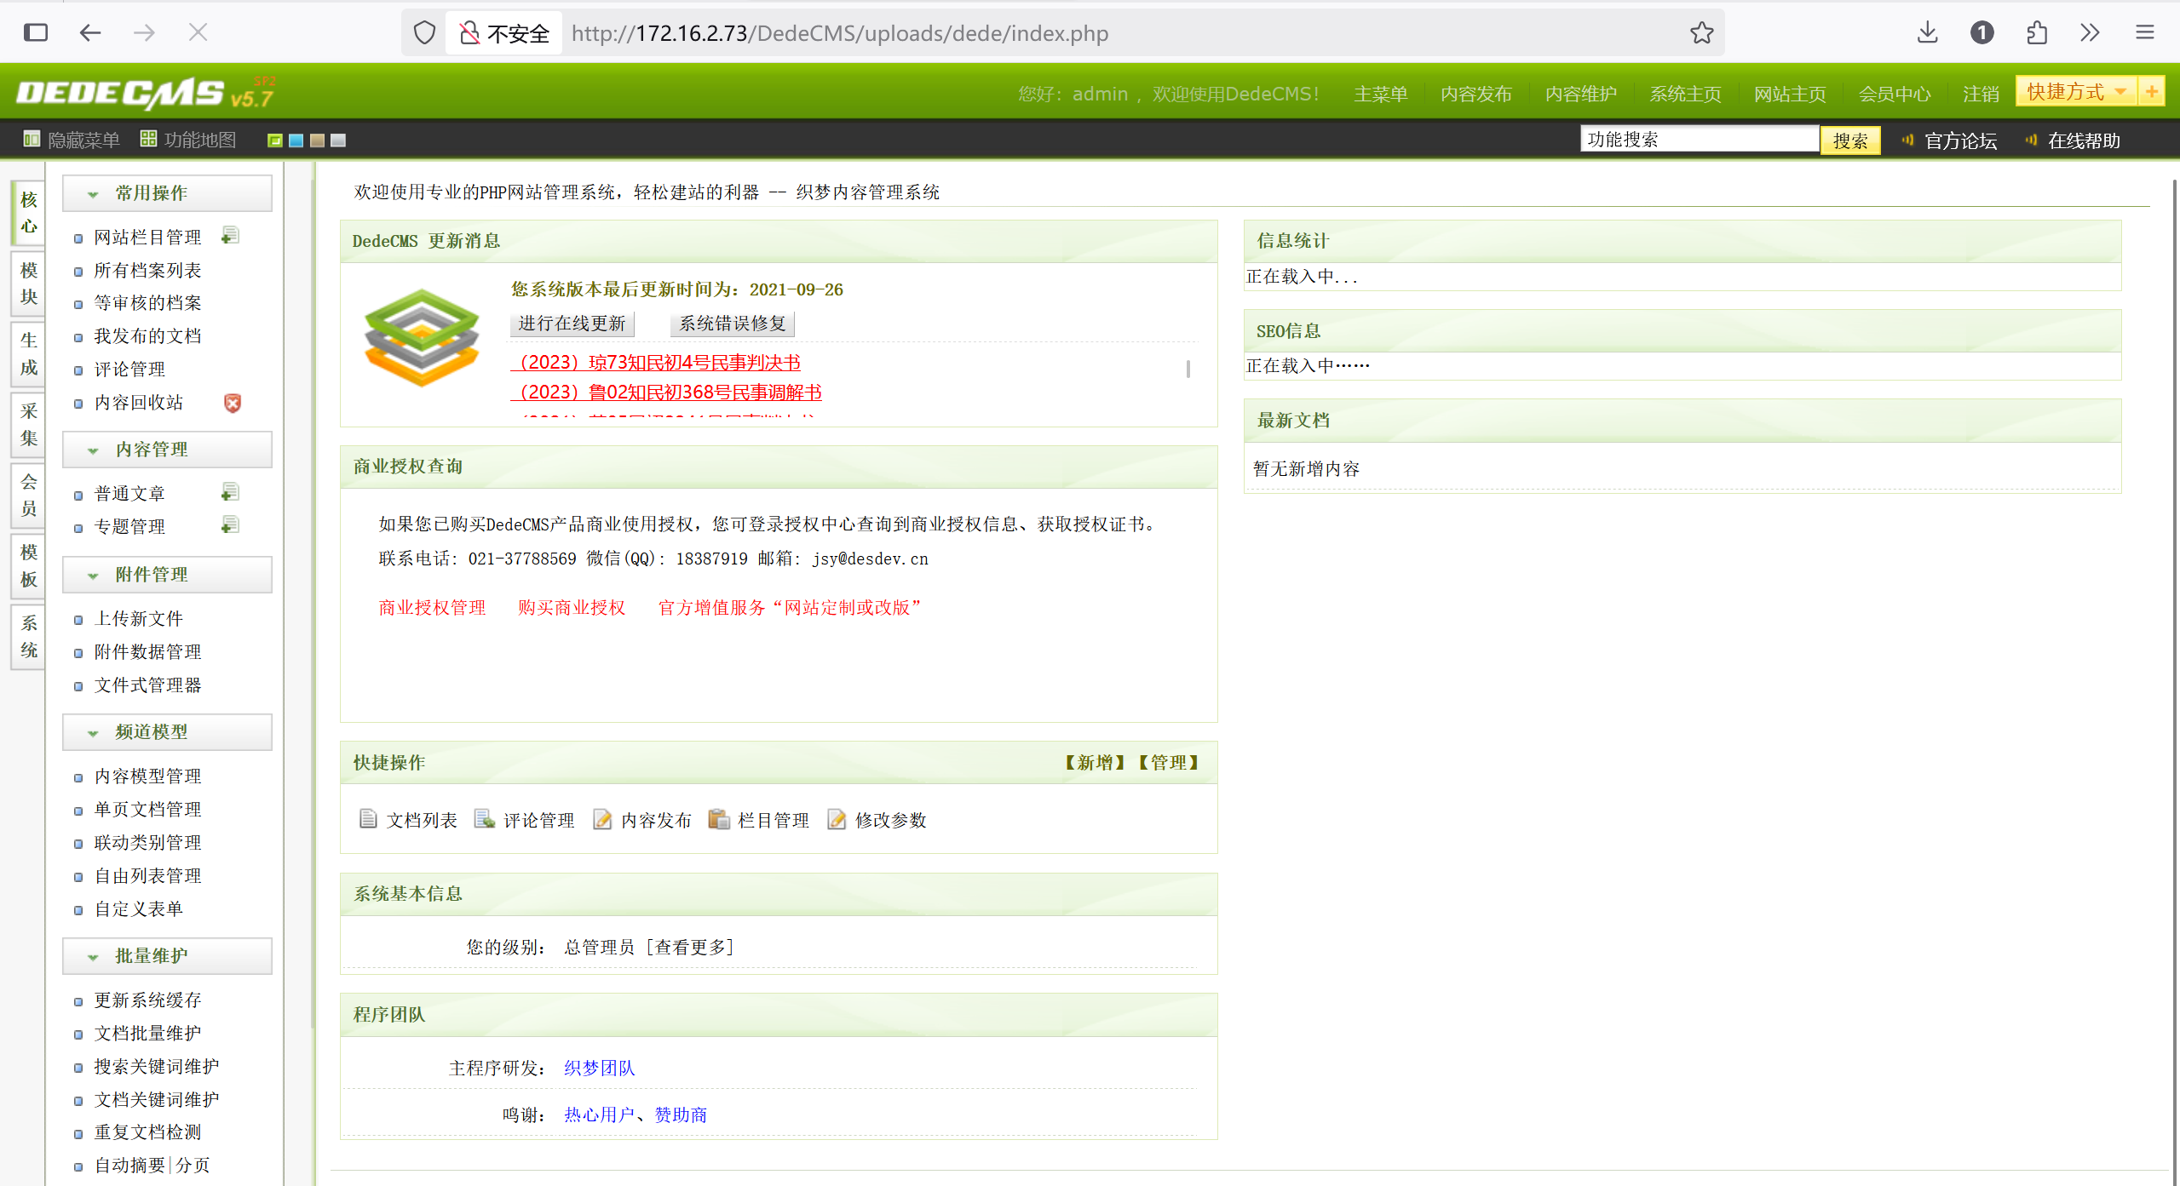The image size is (2180, 1186).
Task: Switch to the 生成 side tab
Action: (x=28, y=354)
